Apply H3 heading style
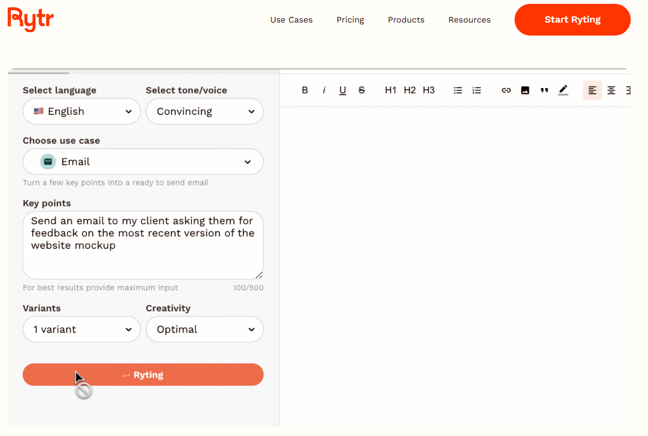The width and height of the screenshot is (648, 436). click(x=429, y=90)
